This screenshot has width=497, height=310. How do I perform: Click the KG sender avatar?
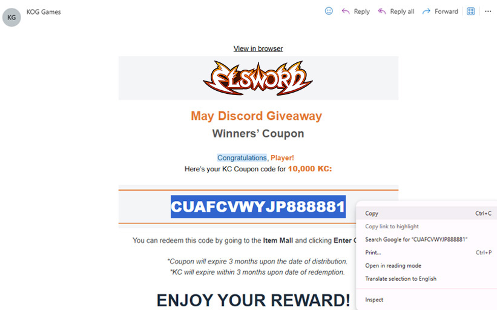(12, 17)
